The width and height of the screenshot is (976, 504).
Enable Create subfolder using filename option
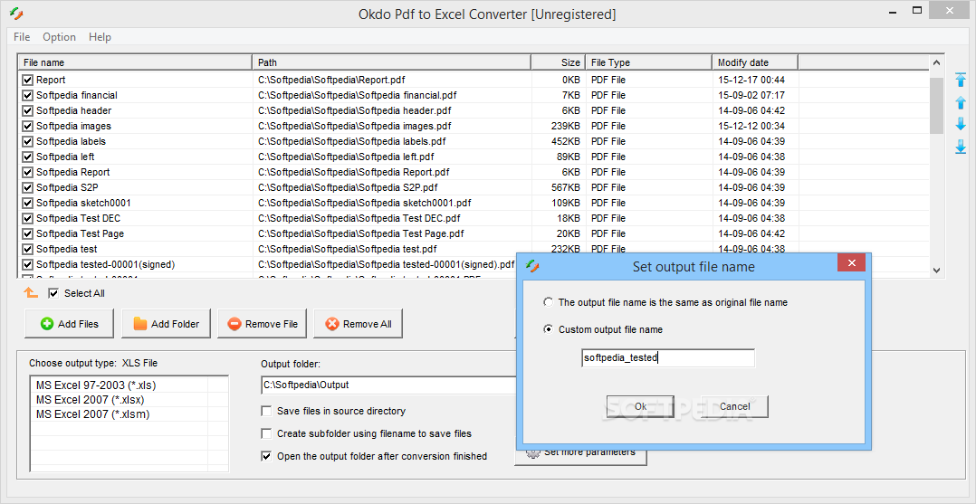click(x=266, y=433)
